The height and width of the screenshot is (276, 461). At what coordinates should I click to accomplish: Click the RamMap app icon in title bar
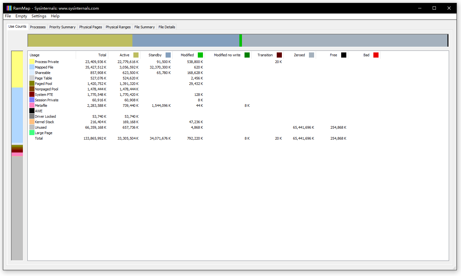click(x=9, y=8)
